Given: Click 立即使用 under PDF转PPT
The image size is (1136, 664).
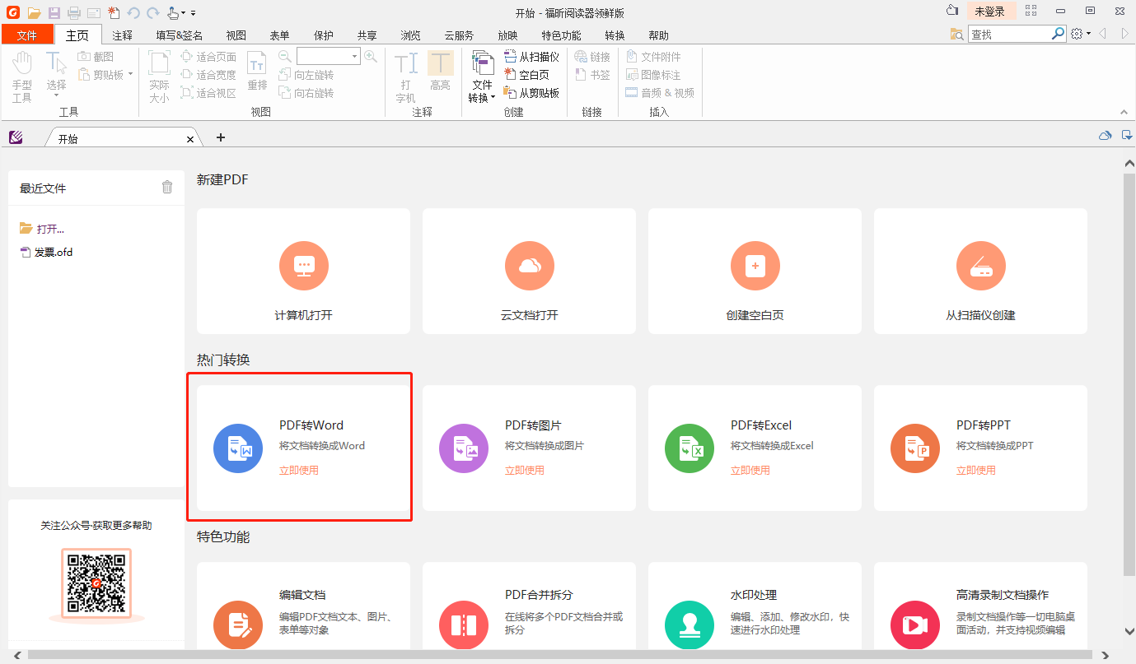Looking at the screenshot, I should [976, 471].
